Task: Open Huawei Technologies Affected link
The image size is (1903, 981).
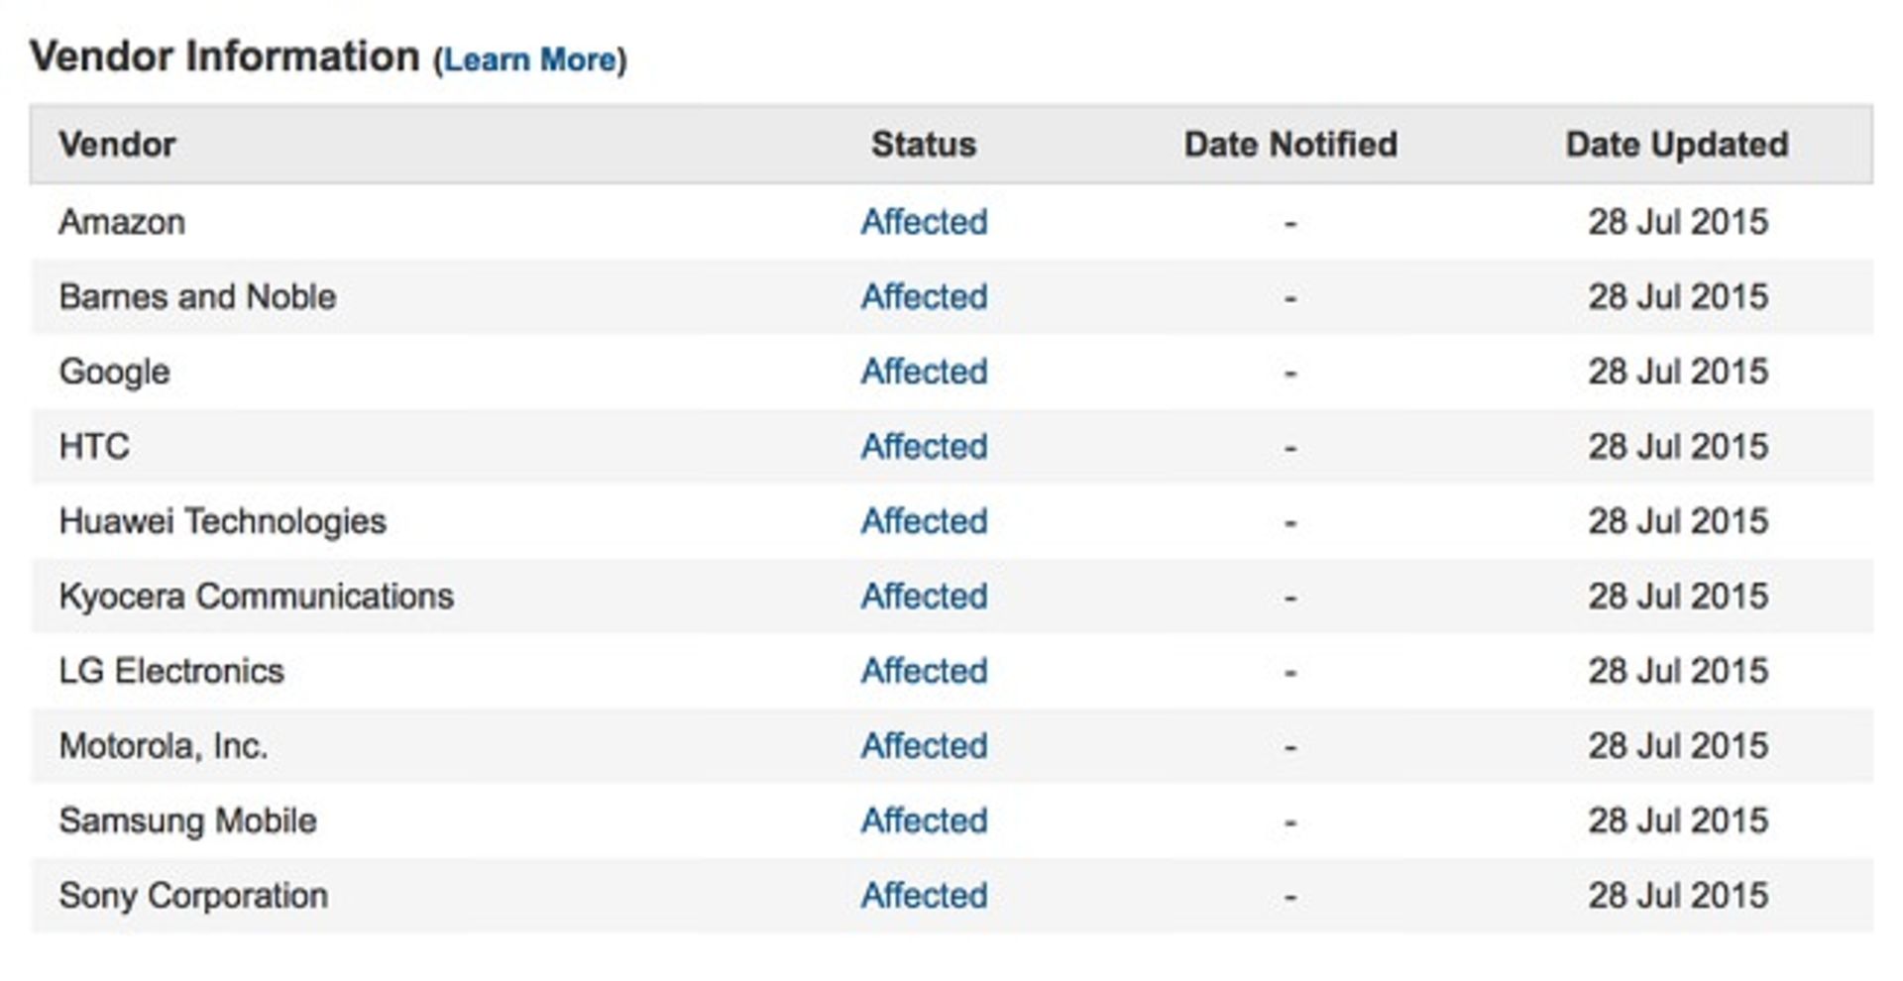Action: click(924, 521)
